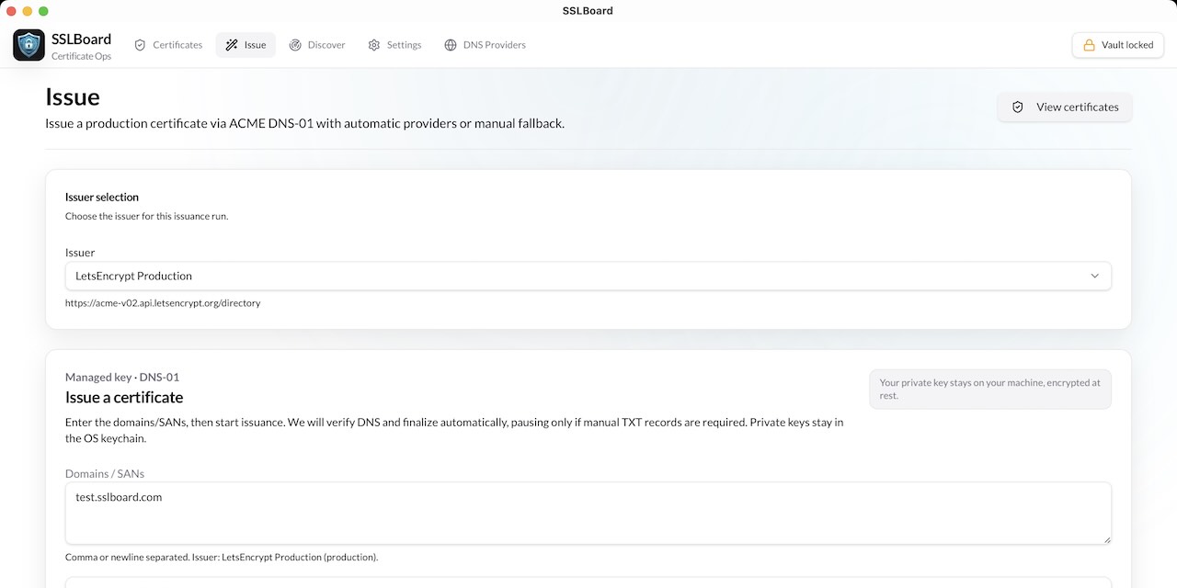Click the Vault locked button text
This screenshot has height=588, width=1177.
click(1127, 45)
